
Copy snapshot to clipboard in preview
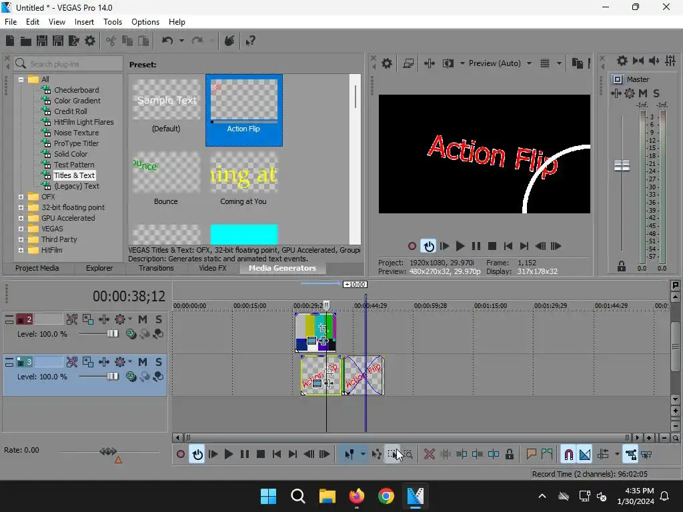(577, 63)
